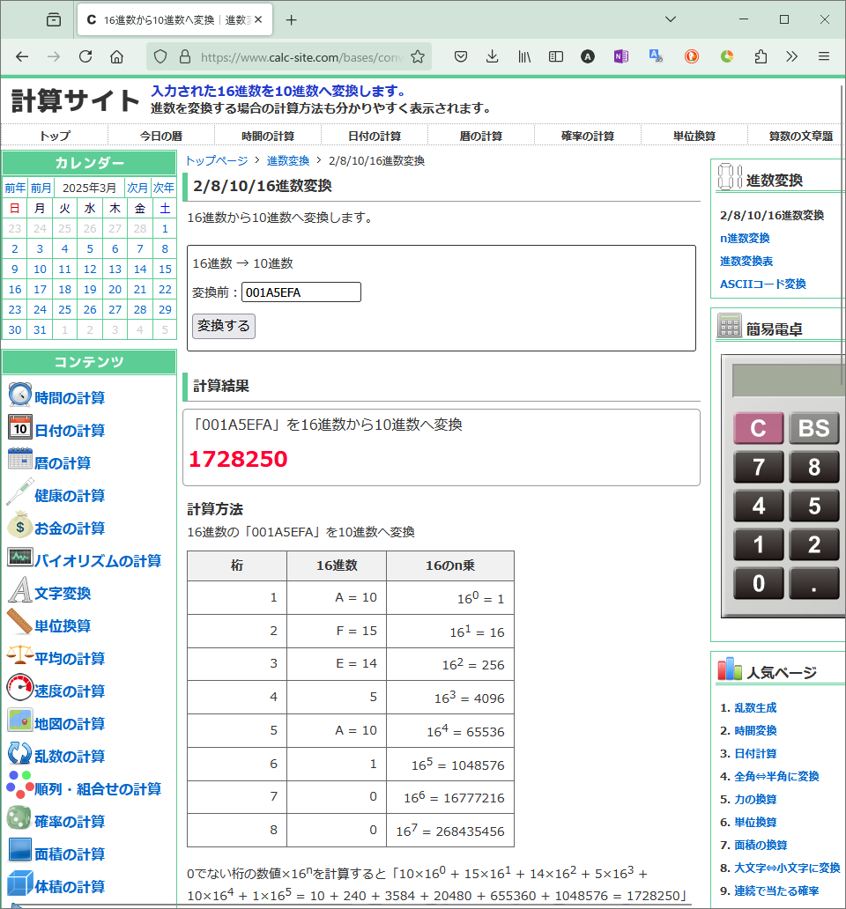Click the speedometer icon for 速度の計算
This screenshot has height=909, width=846.
pyautogui.click(x=19, y=688)
